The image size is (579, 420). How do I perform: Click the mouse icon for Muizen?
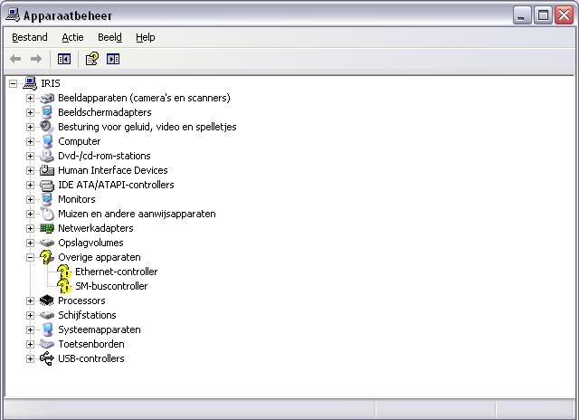tap(47, 214)
